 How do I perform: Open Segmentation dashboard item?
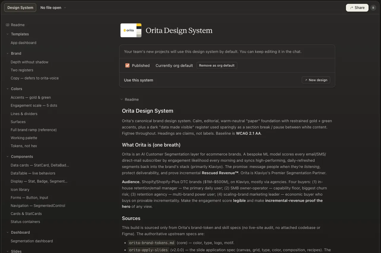coord(32,241)
